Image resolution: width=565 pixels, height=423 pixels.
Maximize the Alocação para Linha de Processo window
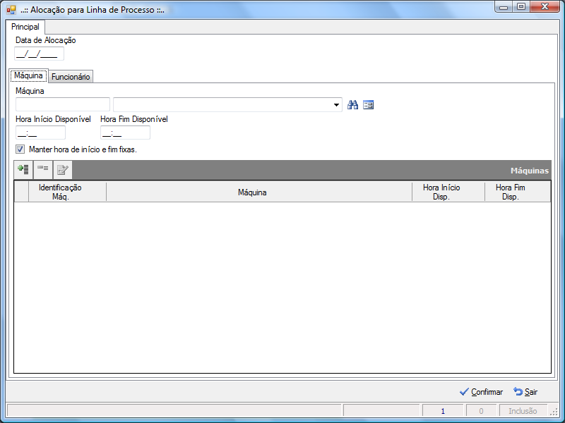[x=521, y=6]
